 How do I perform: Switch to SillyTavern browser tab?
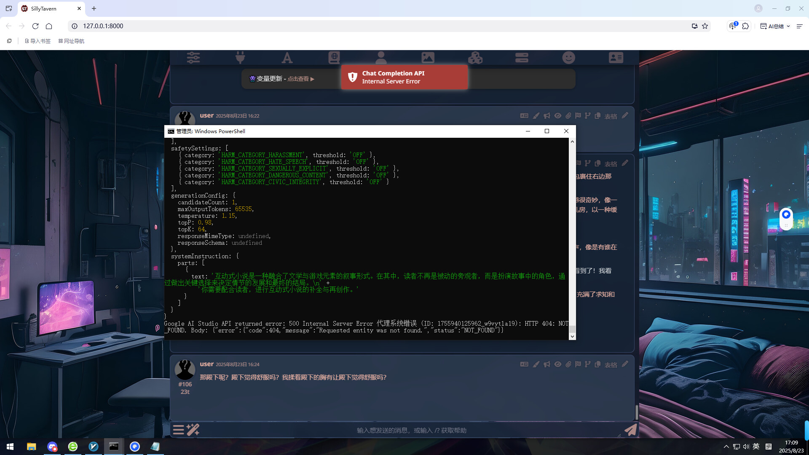(44, 8)
